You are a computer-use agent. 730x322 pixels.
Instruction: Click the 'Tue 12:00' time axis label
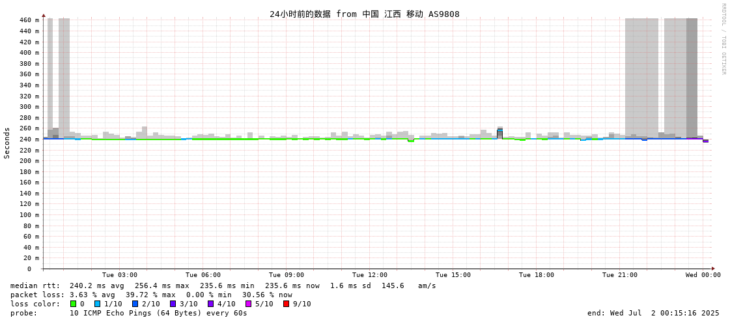point(370,275)
